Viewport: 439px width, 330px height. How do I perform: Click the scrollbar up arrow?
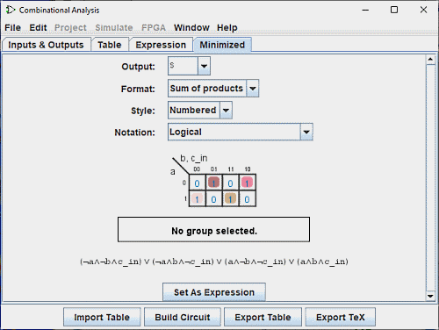click(x=430, y=60)
